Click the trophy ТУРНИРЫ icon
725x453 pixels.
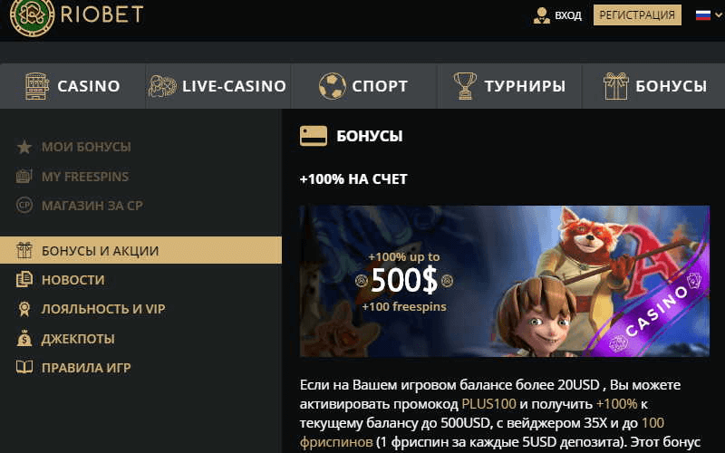click(465, 86)
